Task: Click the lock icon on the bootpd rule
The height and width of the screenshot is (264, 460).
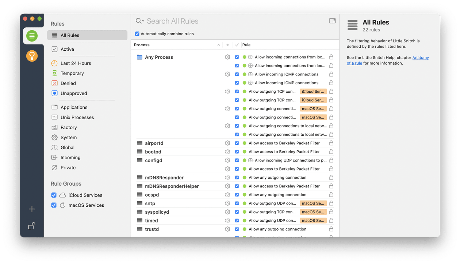Action: coord(331,152)
